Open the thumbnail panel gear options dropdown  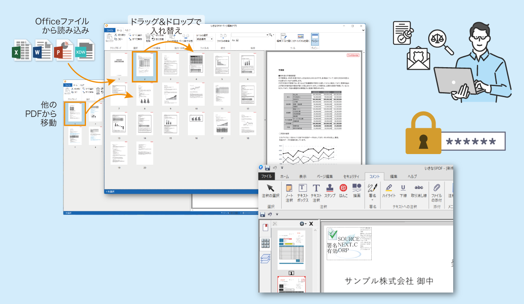tap(303, 224)
